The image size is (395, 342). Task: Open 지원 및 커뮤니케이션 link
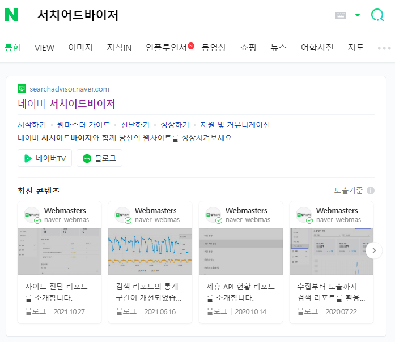coord(235,124)
